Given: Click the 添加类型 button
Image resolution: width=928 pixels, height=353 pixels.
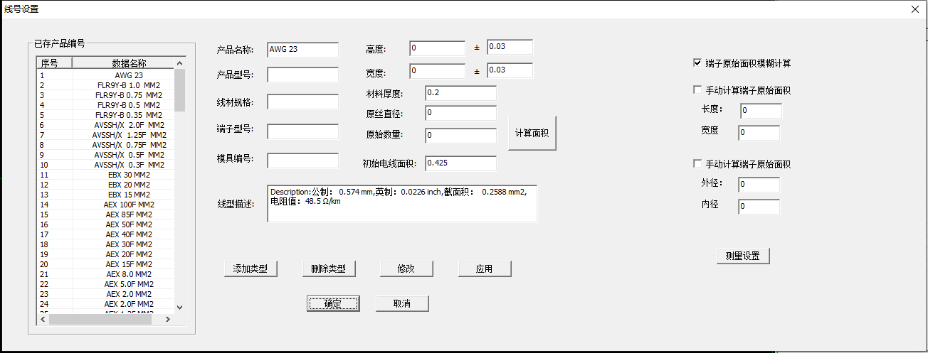Looking at the screenshot, I should (250, 268).
